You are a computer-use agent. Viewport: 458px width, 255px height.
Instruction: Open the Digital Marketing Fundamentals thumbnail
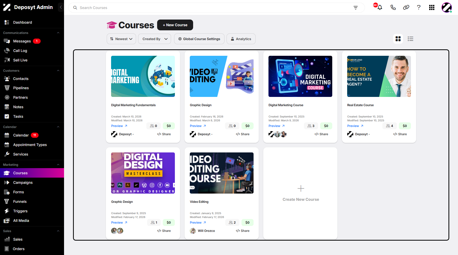click(143, 76)
